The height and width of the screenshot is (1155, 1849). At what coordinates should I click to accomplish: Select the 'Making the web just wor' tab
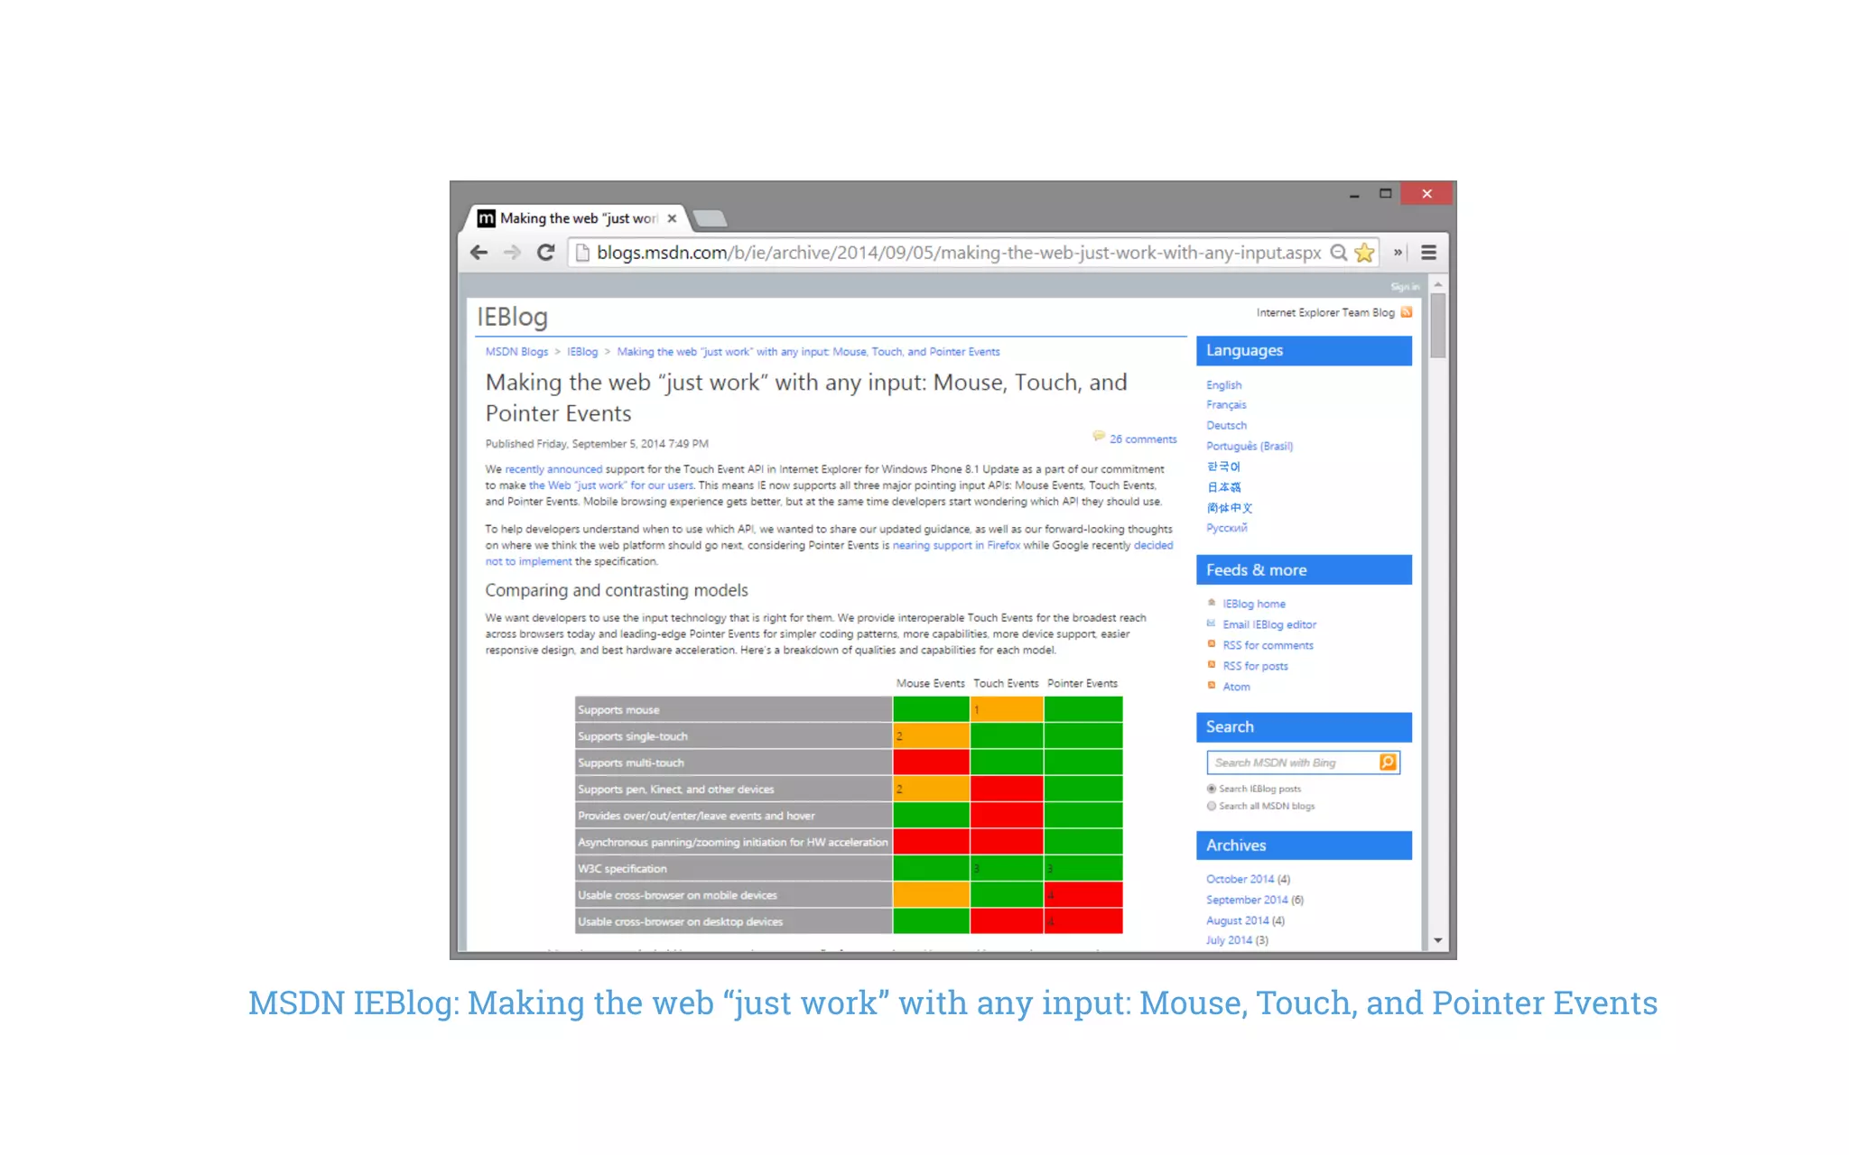(578, 218)
